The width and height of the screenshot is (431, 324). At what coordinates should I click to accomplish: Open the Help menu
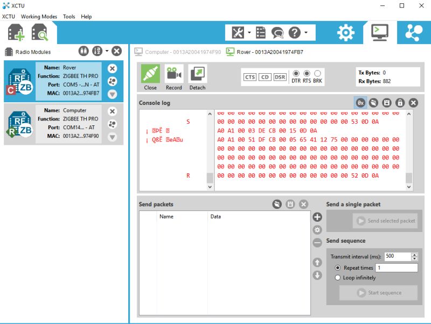coord(86,17)
